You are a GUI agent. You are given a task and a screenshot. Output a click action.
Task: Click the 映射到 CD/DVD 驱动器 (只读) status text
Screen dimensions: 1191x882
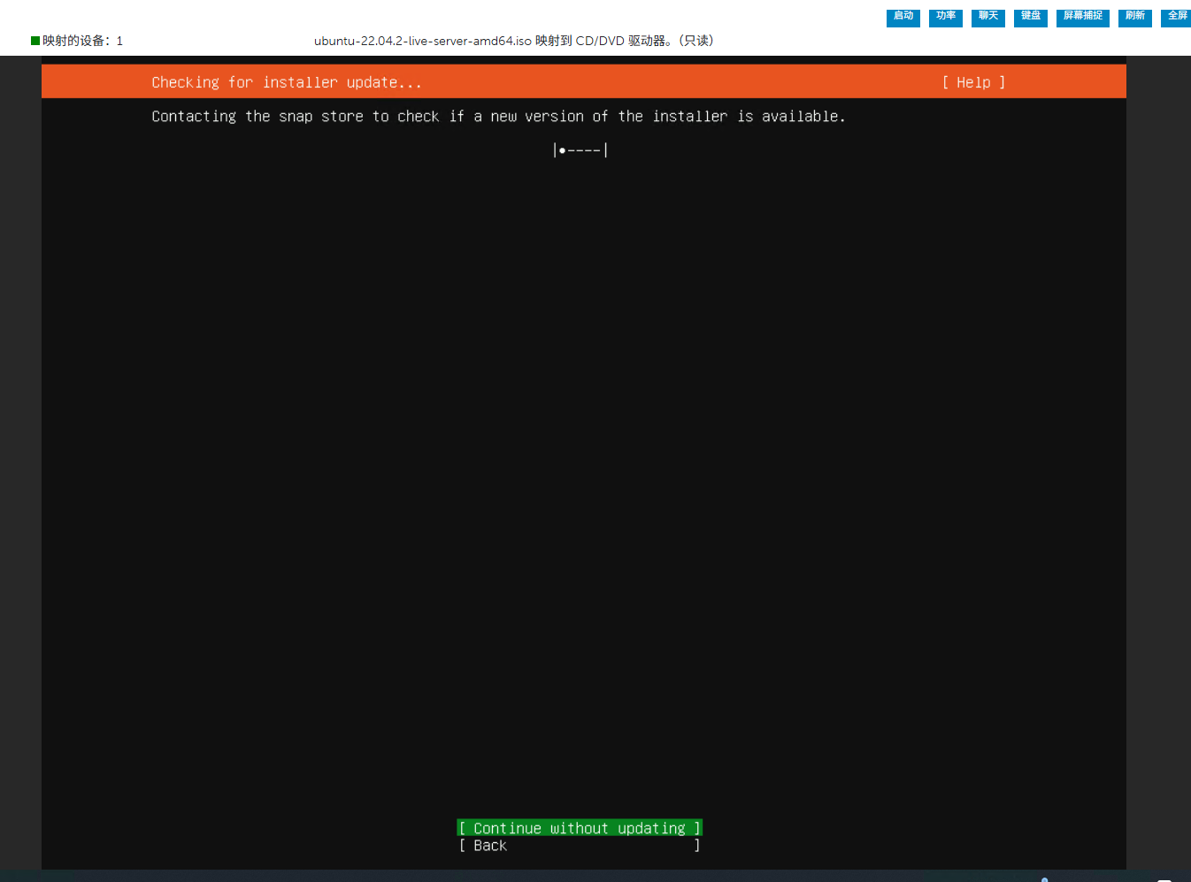625,41
